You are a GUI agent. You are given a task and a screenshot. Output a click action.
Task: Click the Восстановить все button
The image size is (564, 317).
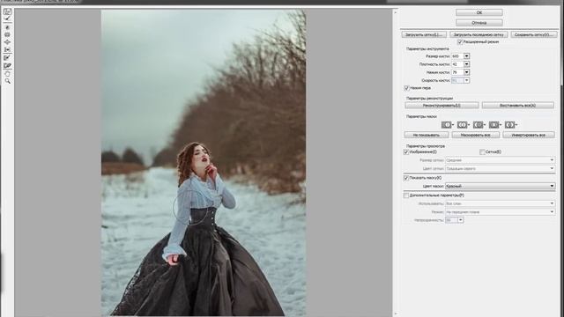(518, 106)
